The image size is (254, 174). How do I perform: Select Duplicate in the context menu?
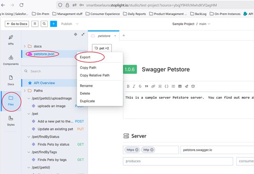coord(87,101)
